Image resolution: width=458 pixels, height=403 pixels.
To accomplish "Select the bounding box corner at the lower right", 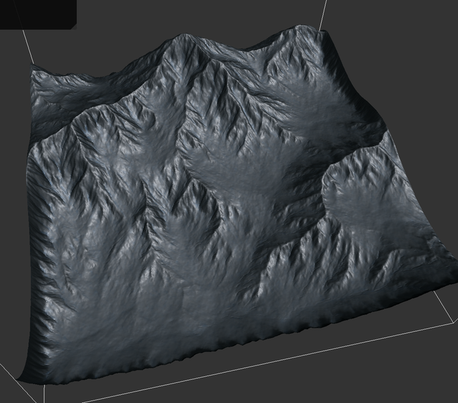I will point(454,321).
